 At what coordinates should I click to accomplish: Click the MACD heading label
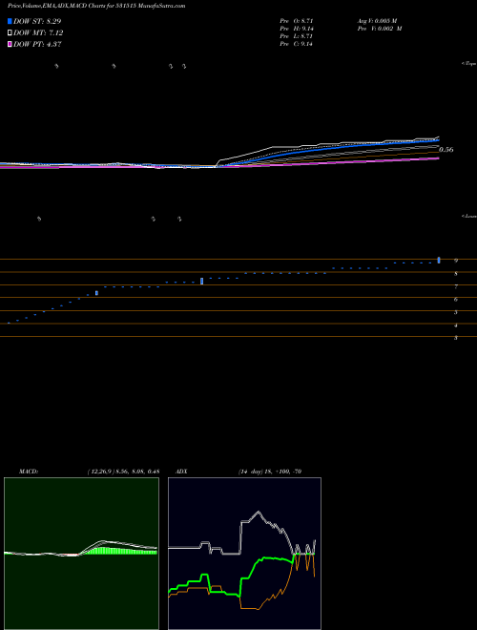28,472
